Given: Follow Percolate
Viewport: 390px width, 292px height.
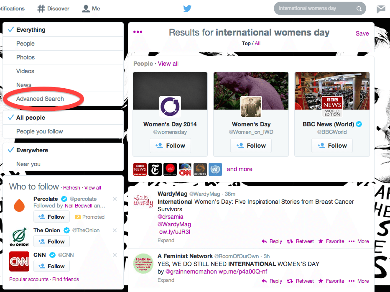Looking at the screenshot, I should coord(51,217).
